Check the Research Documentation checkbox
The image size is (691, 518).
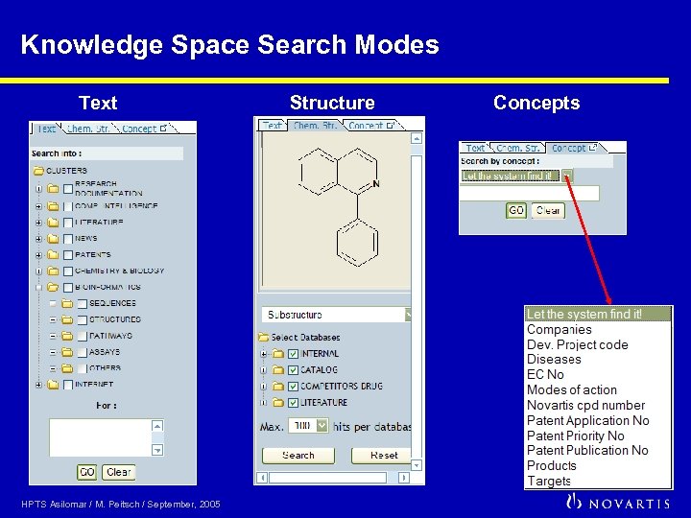click(x=68, y=189)
